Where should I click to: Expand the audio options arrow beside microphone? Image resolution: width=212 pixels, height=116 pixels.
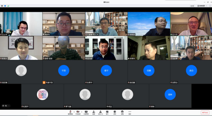coord(74,112)
